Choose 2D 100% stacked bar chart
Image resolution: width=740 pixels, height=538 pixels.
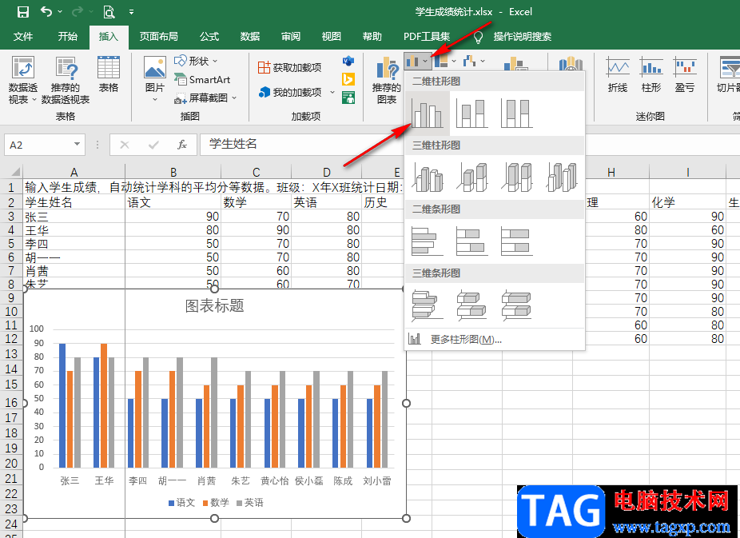click(516, 241)
